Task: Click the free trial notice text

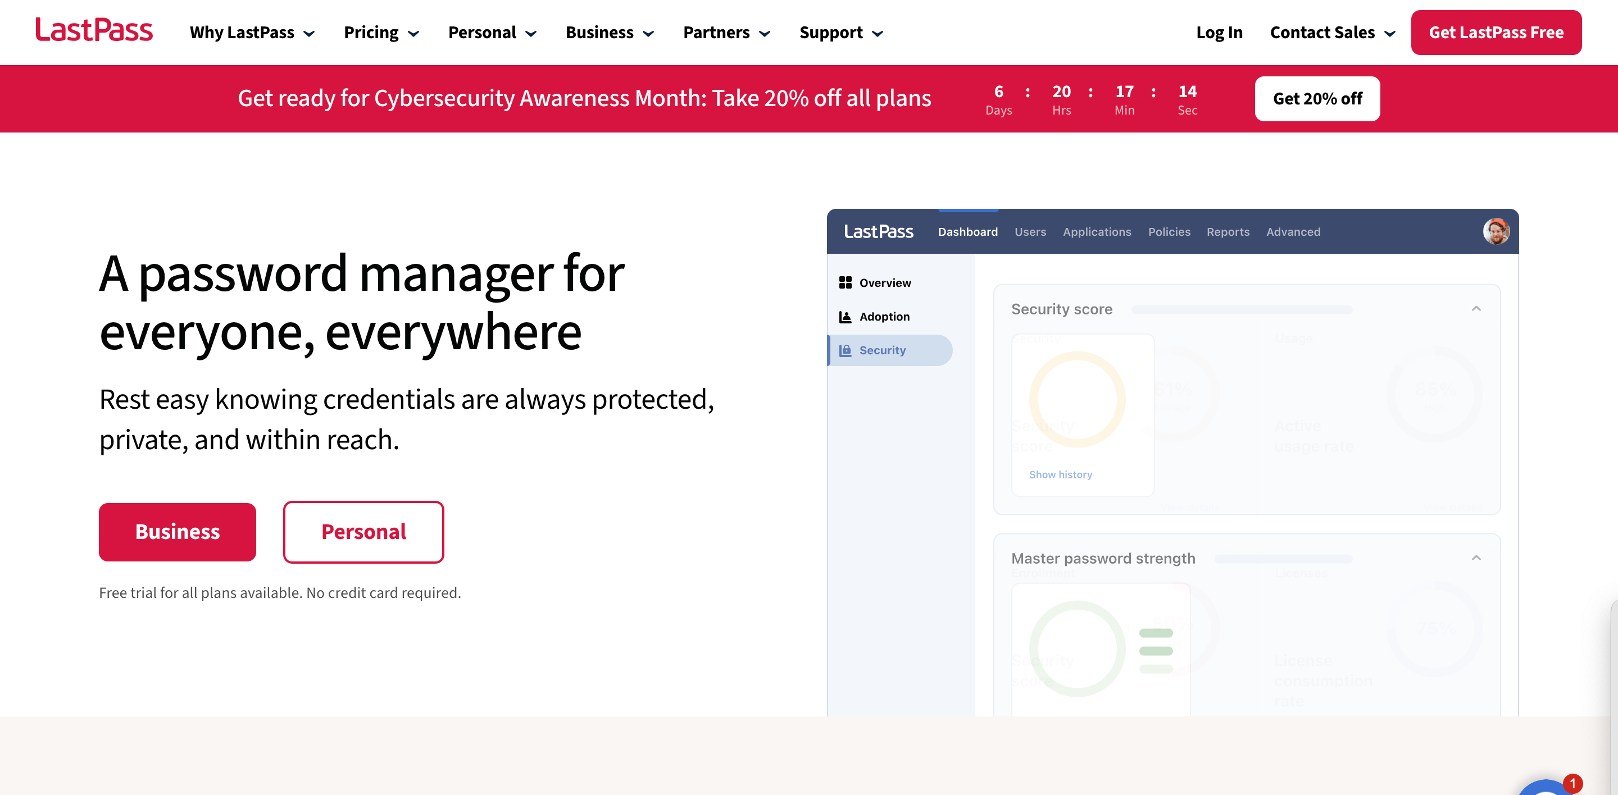Action: pos(280,593)
